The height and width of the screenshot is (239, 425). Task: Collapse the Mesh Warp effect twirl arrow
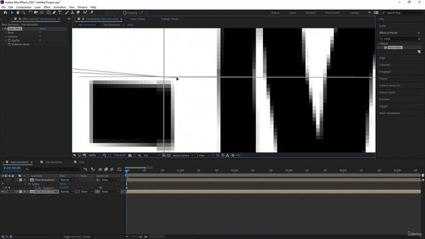coord(3,29)
